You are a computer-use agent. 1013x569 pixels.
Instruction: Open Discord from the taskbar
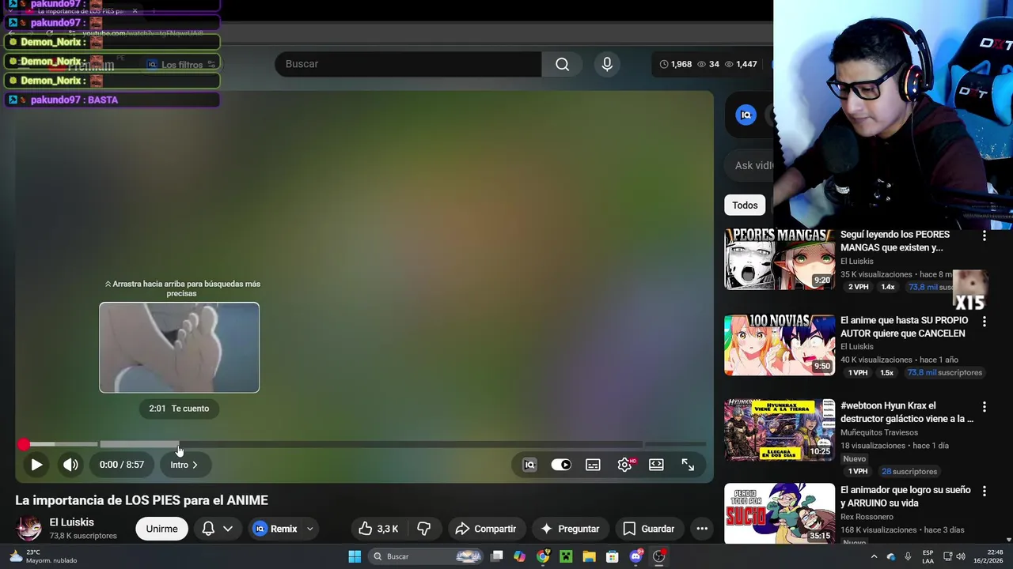[x=635, y=556]
